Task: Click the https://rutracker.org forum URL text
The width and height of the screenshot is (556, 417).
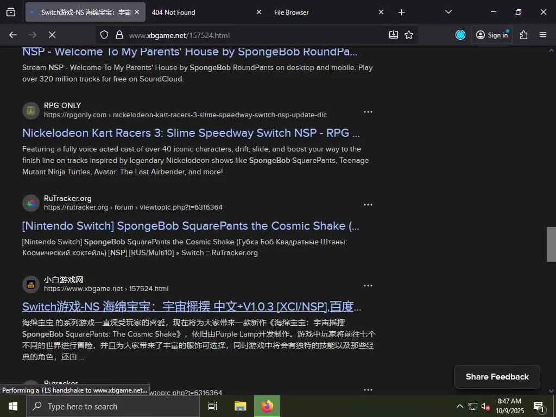Action: [133, 207]
